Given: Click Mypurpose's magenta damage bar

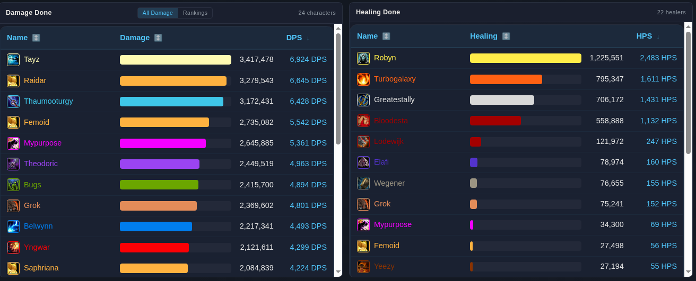Looking at the screenshot, I should pyautogui.click(x=163, y=143).
